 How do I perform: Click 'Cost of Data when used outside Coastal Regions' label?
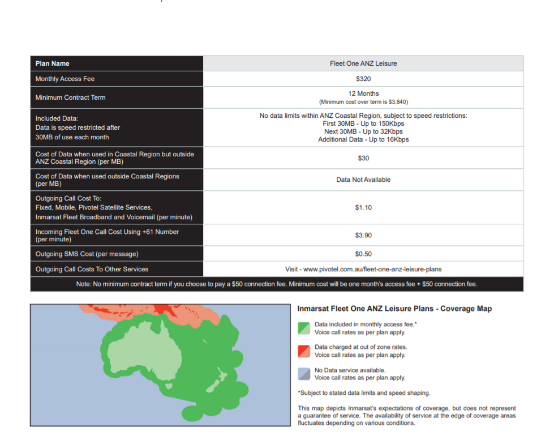click(107, 180)
